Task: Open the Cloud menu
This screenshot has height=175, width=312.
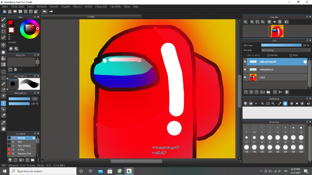Action: pos(127,7)
